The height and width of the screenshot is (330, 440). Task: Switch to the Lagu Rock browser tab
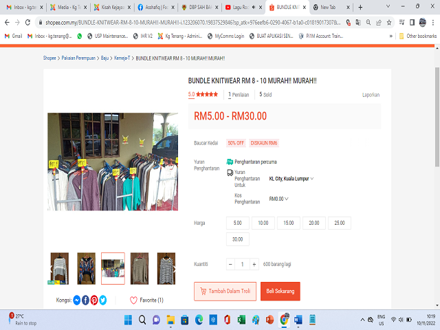pos(243,7)
